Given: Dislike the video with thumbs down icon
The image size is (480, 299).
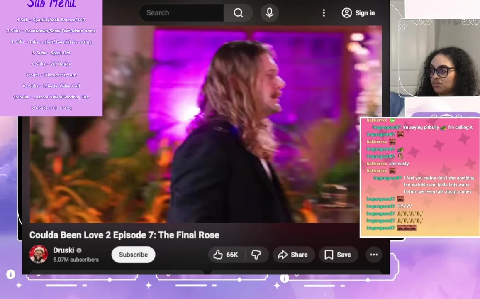Looking at the screenshot, I should (x=256, y=255).
